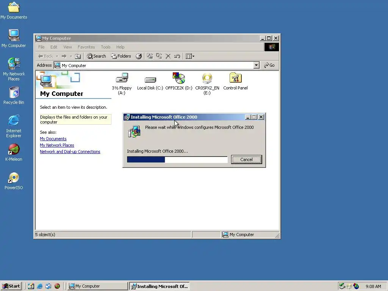Viewport: 388px width, 291px height.
Task: Open the Views dropdown in the toolbar
Action: tap(190, 56)
